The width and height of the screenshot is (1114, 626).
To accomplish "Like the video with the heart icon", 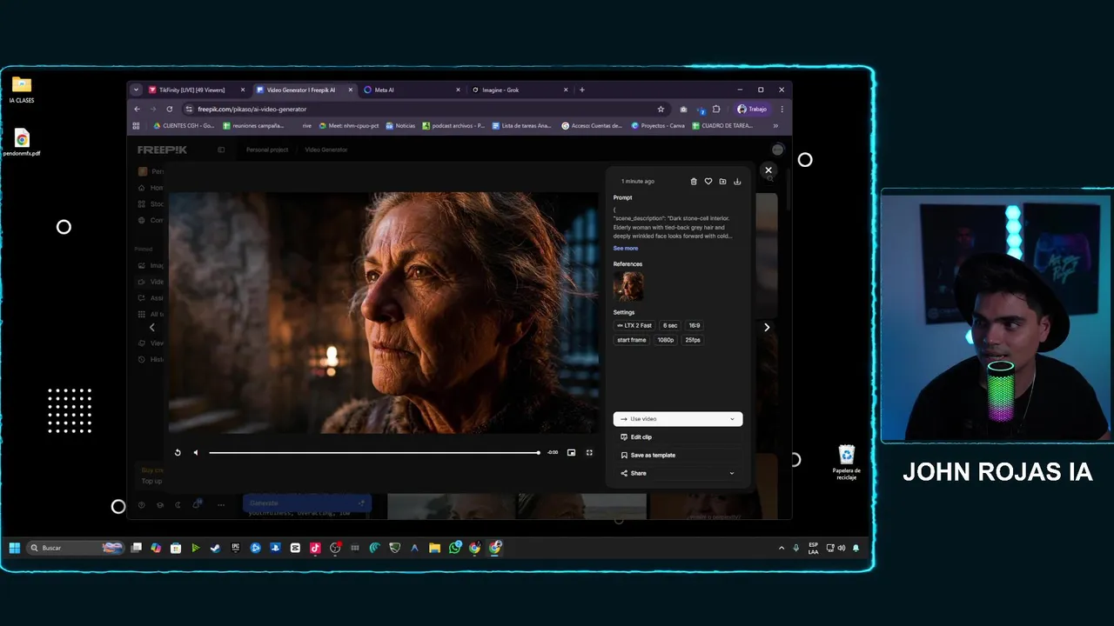I will pyautogui.click(x=708, y=182).
